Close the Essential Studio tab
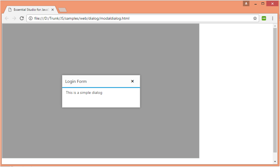This screenshot has height=167, width=280. [53, 10]
